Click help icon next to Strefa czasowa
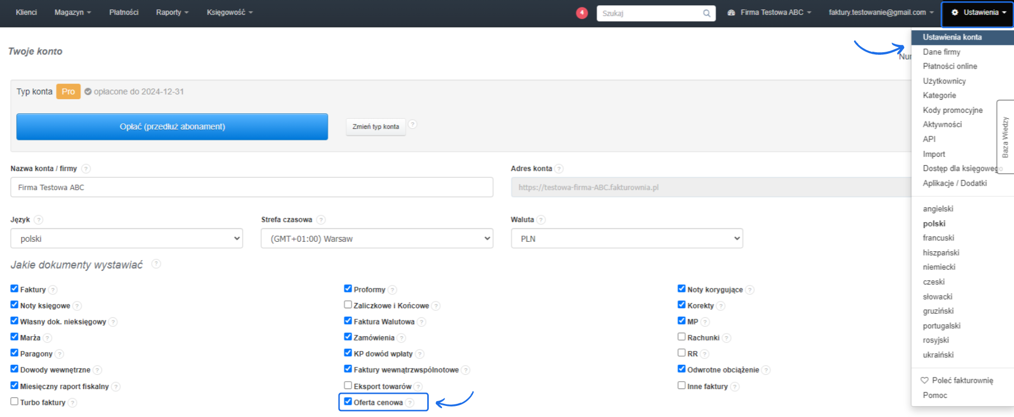This screenshot has height=417, width=1014. pos(321,220)
